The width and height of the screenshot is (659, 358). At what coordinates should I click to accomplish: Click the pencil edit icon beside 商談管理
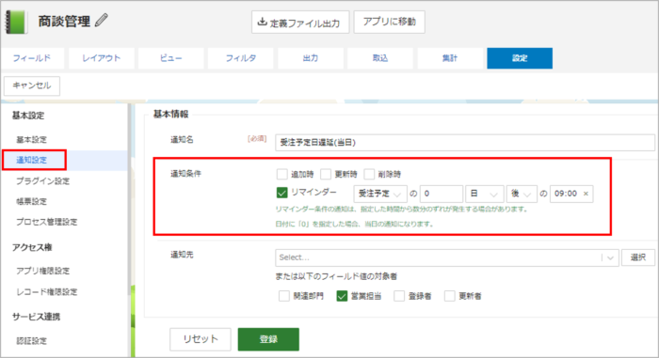click(x=102, y=20)
